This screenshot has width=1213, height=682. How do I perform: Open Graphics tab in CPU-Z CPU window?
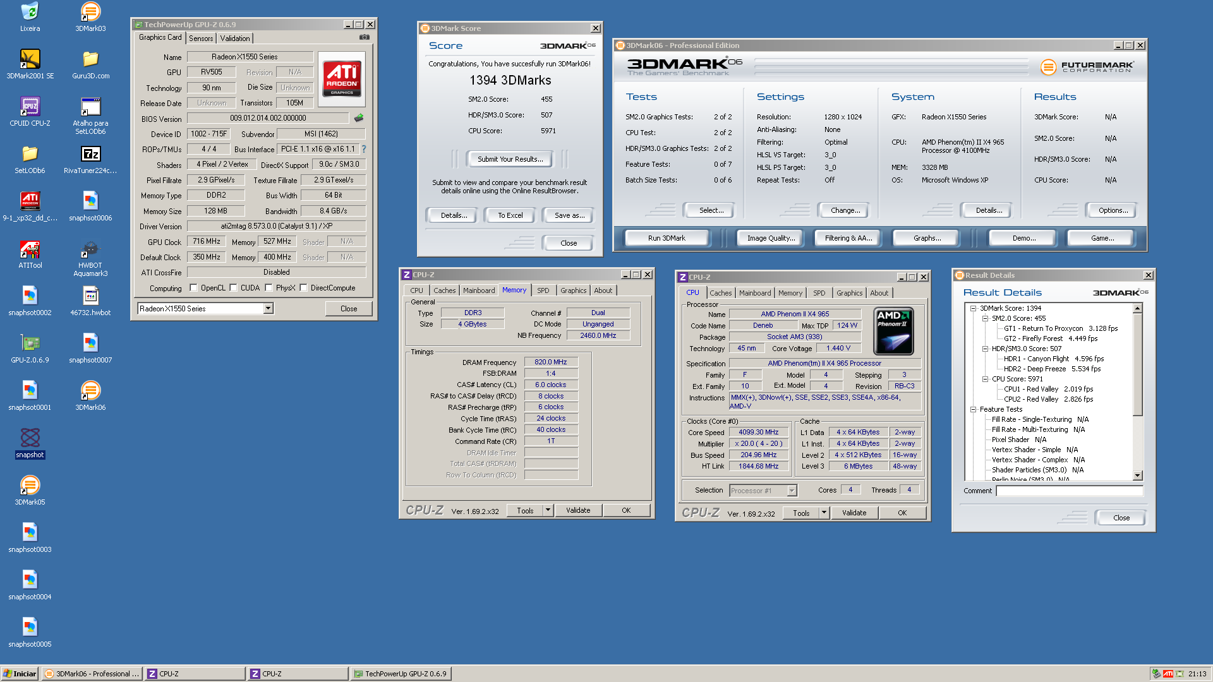(849, 293)
